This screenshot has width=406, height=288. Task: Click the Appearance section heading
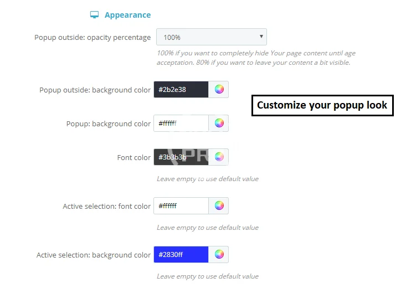point(127,15)
